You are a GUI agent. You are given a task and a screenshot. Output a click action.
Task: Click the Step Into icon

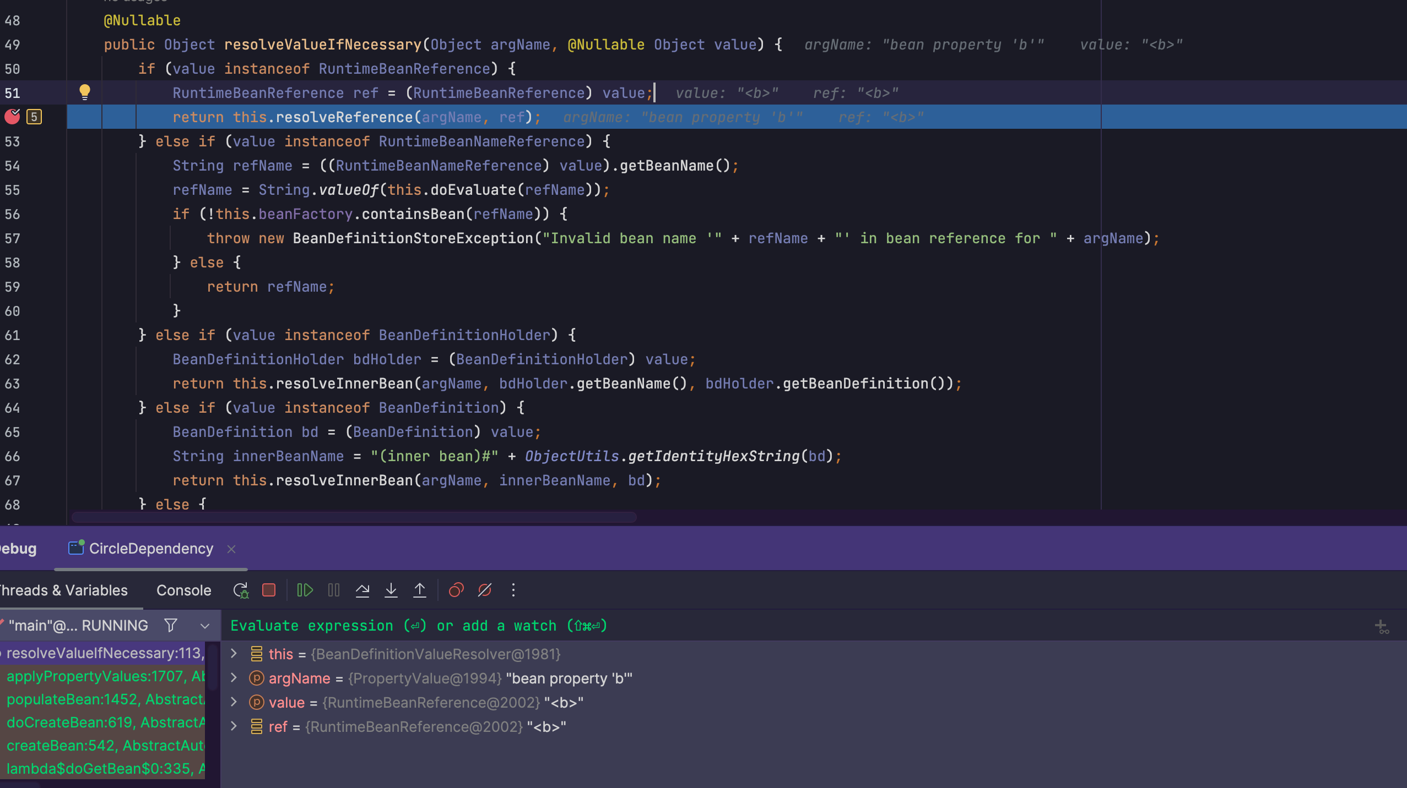[x=391, y=590]
